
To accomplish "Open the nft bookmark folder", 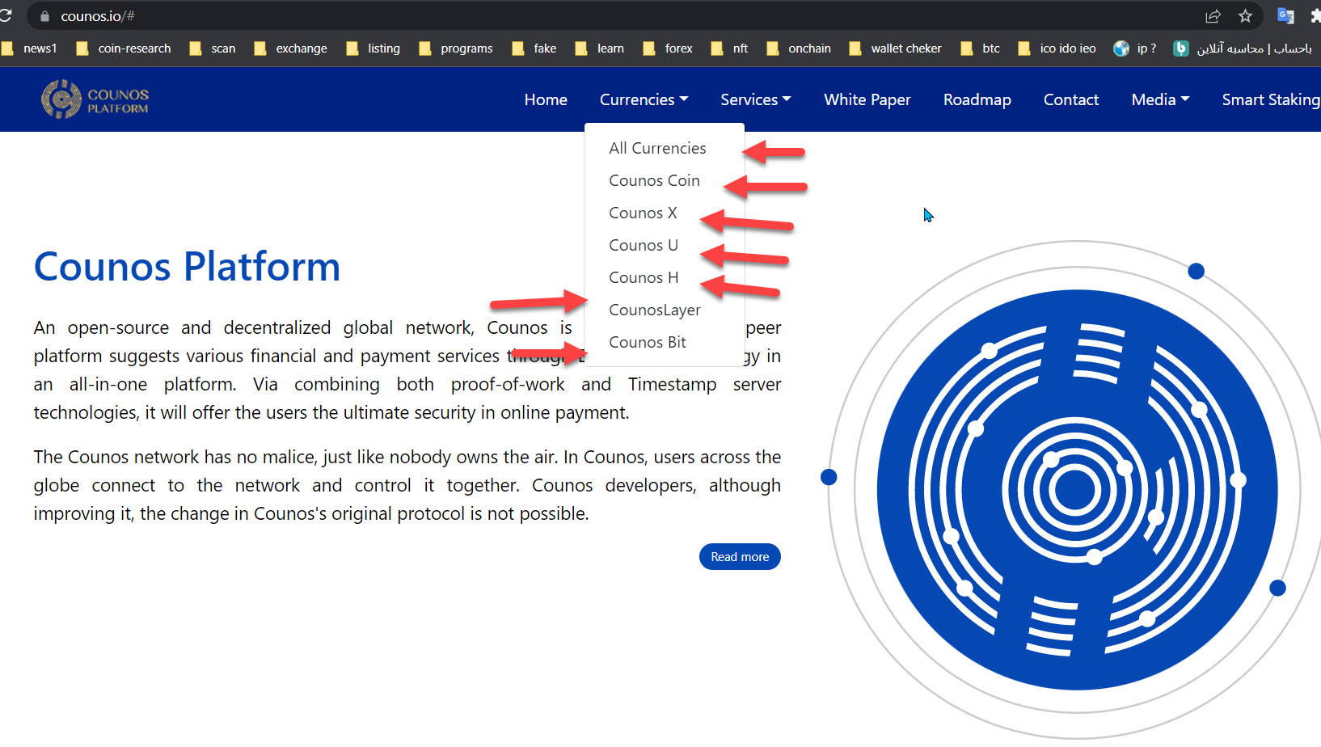I will click(x=729, y=49).
